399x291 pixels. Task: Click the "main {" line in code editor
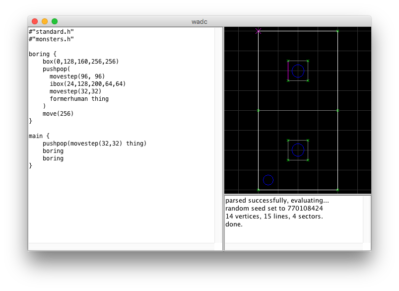coord(39,136)
